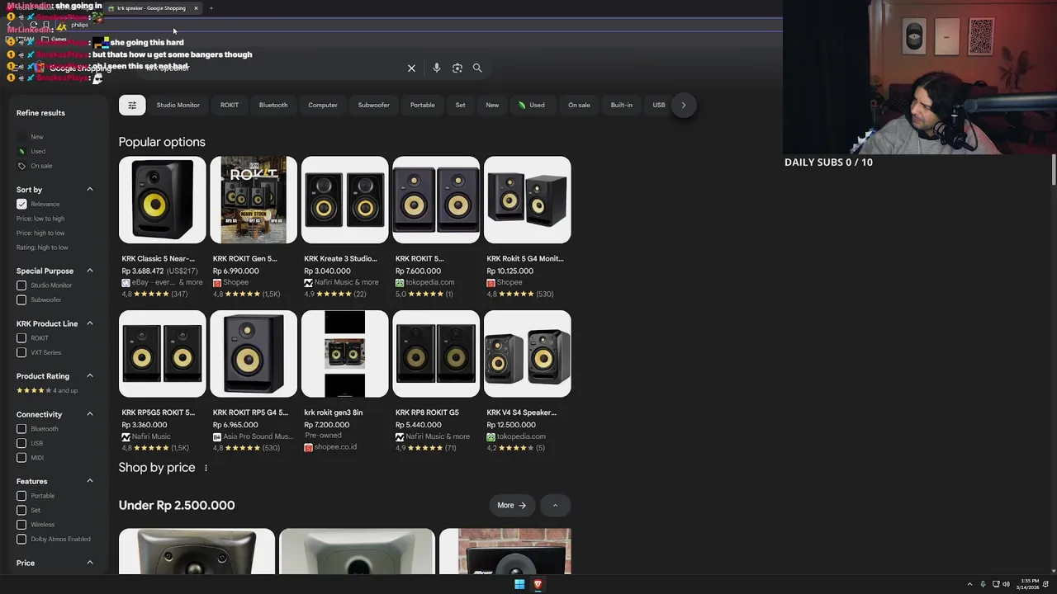Viewport: 1057px width, 594px height.
Task: Collapse the Price filter section
Action: tap(90, 563)
